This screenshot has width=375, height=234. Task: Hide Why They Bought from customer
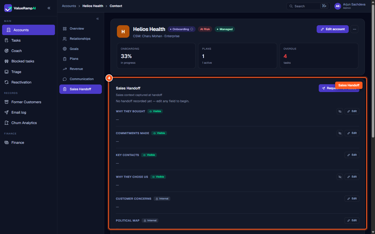click(340, 111)
